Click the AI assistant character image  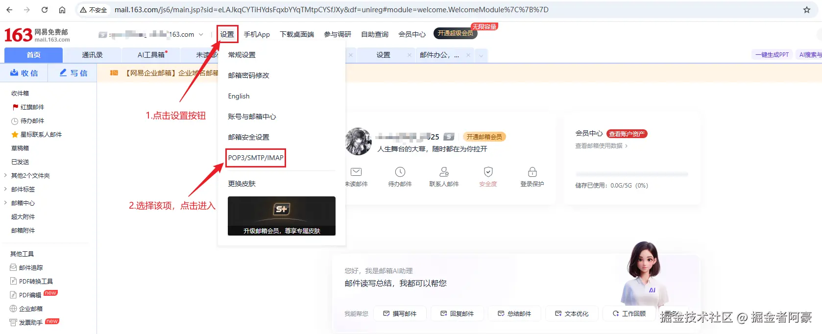[644, 273]
